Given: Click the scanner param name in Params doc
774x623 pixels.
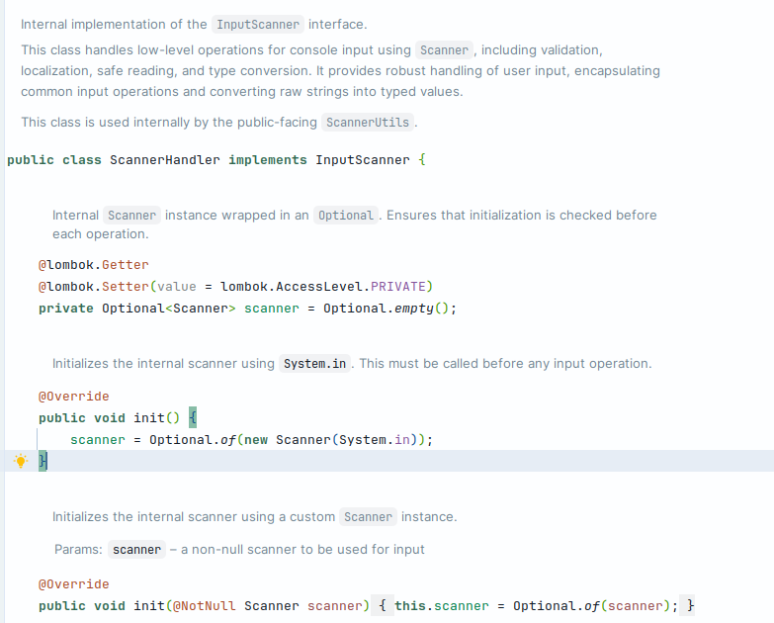Looking at the screenshot, I should [x=136, y=550].
